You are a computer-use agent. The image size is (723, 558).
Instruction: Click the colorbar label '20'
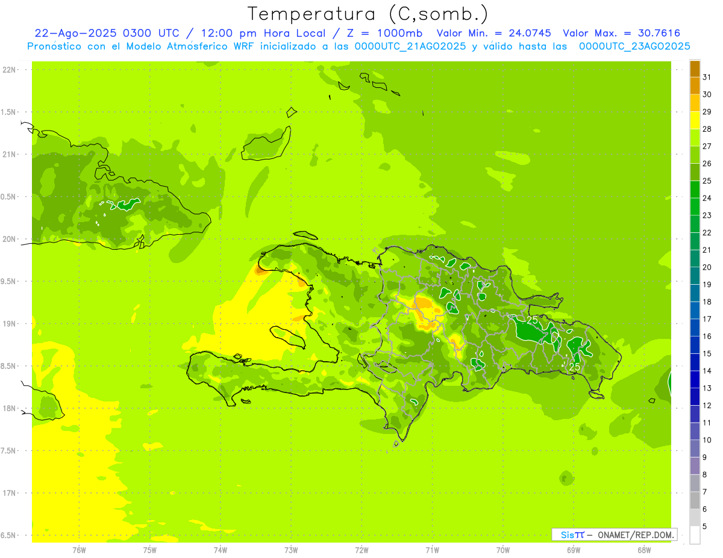707,267
